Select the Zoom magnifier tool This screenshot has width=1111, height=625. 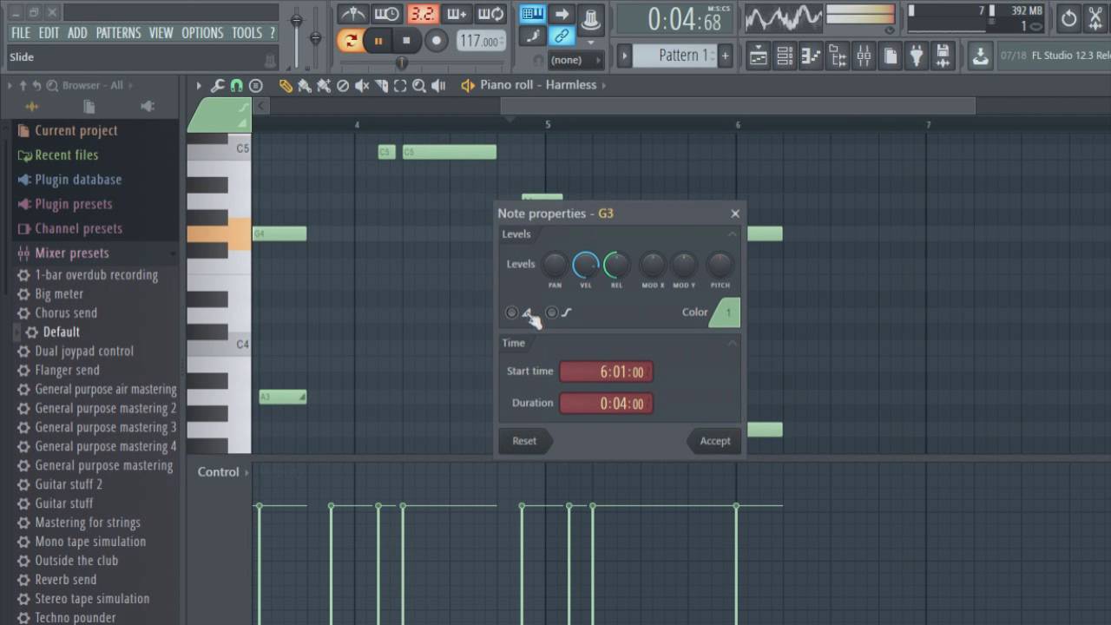click(419, 85)
